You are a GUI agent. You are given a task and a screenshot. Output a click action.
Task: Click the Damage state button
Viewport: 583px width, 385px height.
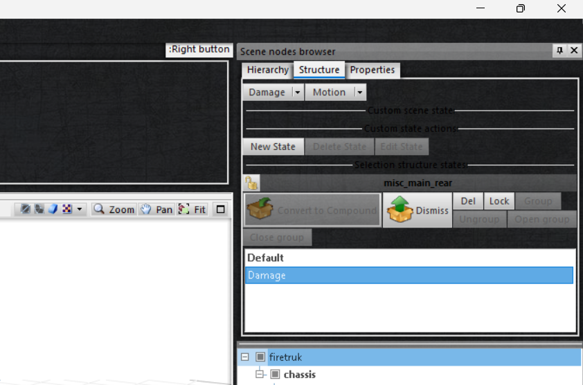[267, 92]
